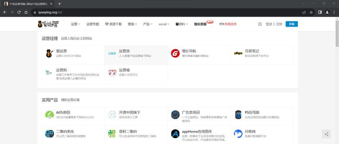Screen dimensions: 339x144
Task: Open tab search chevron in title bar
Action: (304, 4)
